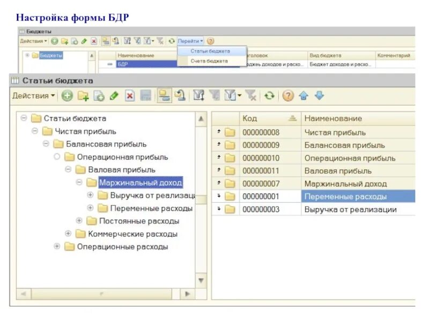Toggle hierarchical view in Статьи бюджета toolbar

pos(165,96)
